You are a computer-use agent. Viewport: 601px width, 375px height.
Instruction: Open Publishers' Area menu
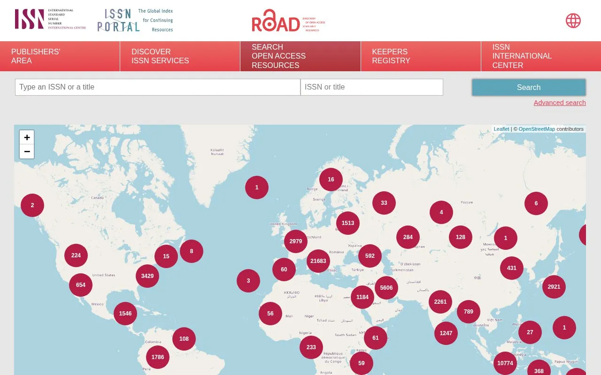point(60,56)
